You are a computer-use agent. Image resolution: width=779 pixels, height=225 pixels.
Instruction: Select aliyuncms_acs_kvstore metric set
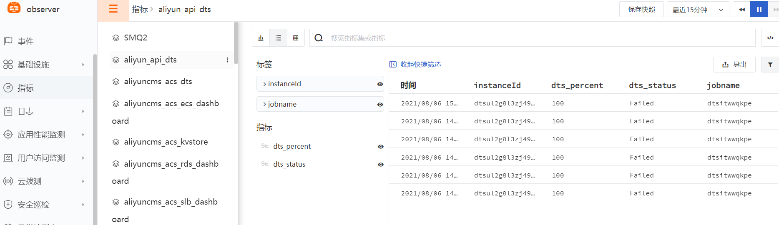tap(166, 142)
